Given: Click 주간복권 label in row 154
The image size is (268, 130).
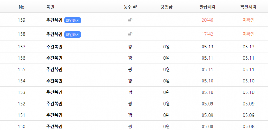Looking at the screenshot, I should click(x=54, y=81).
